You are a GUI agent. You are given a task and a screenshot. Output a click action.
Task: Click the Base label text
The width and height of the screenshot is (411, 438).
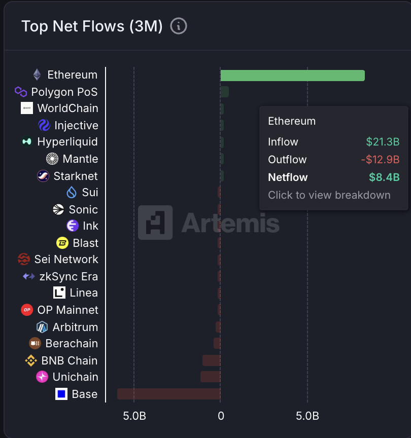[x=85, y=394]
